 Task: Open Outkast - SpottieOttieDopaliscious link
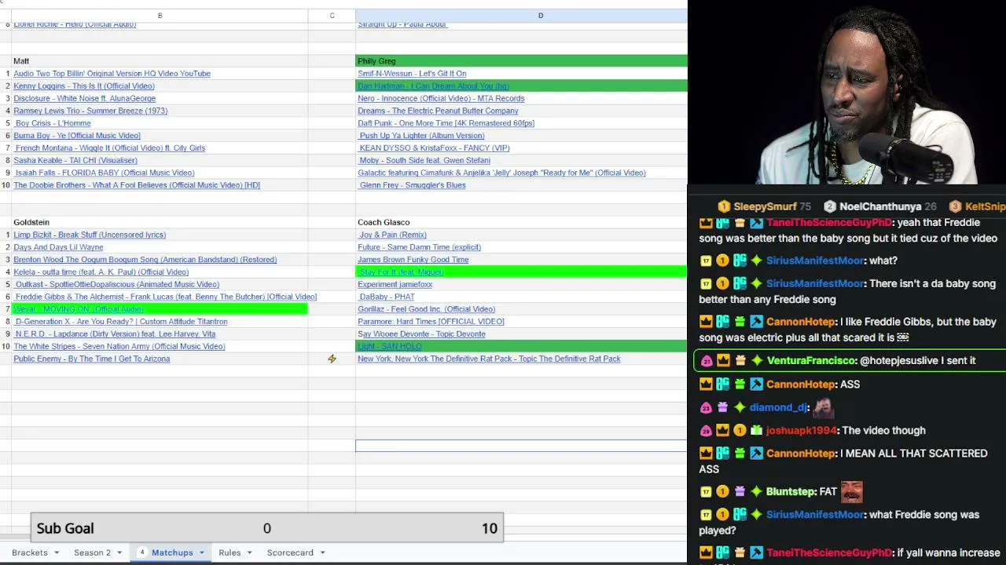[117, 285]
